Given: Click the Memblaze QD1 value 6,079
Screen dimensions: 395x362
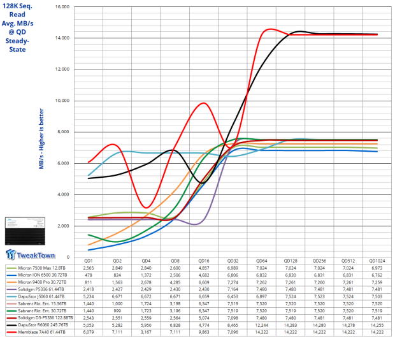Looking at the screenshot, I should tap(89, 332).
